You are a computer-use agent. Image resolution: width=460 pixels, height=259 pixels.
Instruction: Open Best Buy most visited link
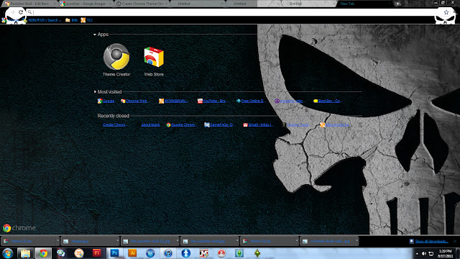pyautogui.click(x=328, y=101)
